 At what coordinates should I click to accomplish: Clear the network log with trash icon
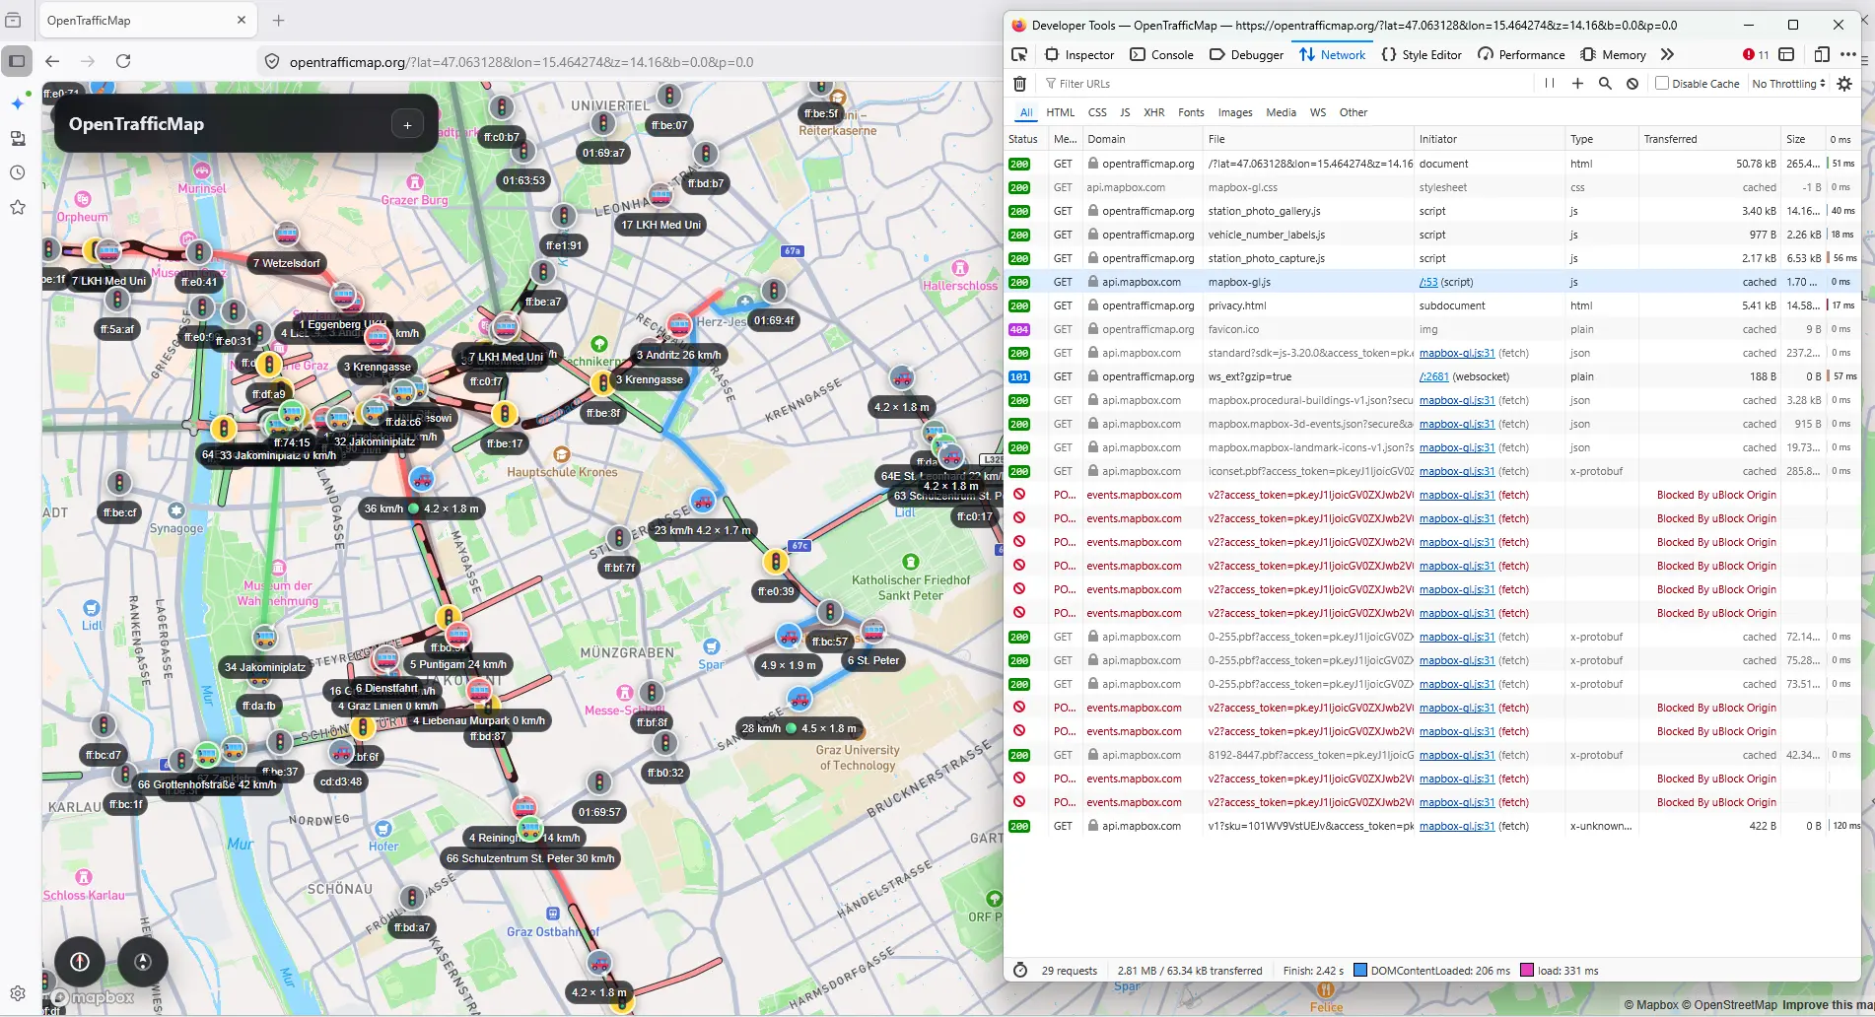pos(1020,84)
